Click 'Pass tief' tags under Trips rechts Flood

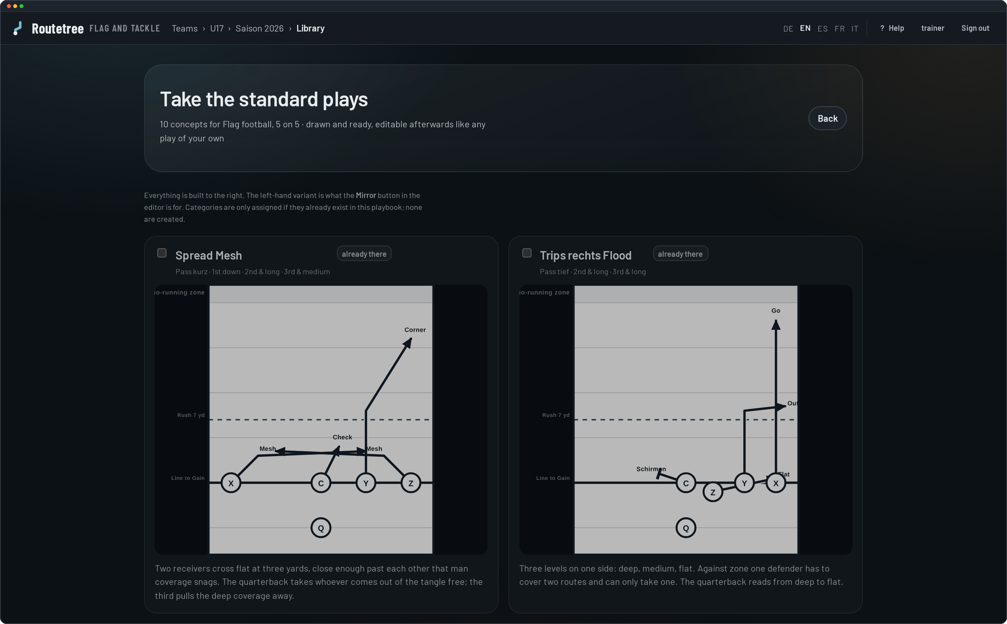coord(592,271)
